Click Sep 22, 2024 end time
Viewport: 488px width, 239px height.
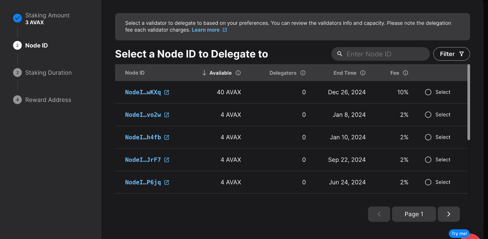(347, 160)
